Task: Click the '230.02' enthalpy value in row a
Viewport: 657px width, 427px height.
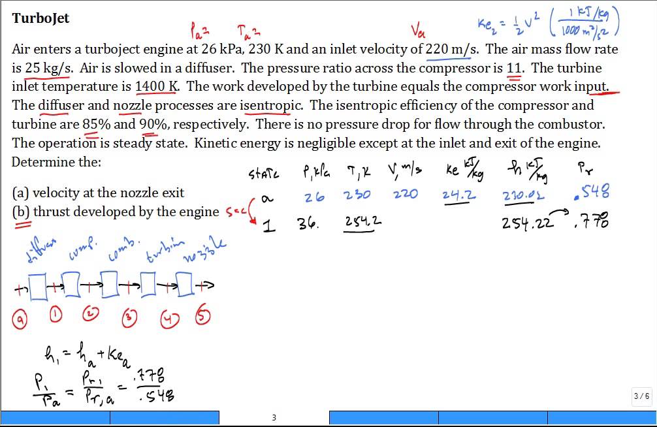Action: pyautogui.click(x=523, y=195)
